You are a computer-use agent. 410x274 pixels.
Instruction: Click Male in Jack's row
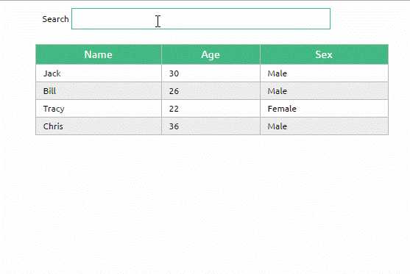(x=324, y=73)
